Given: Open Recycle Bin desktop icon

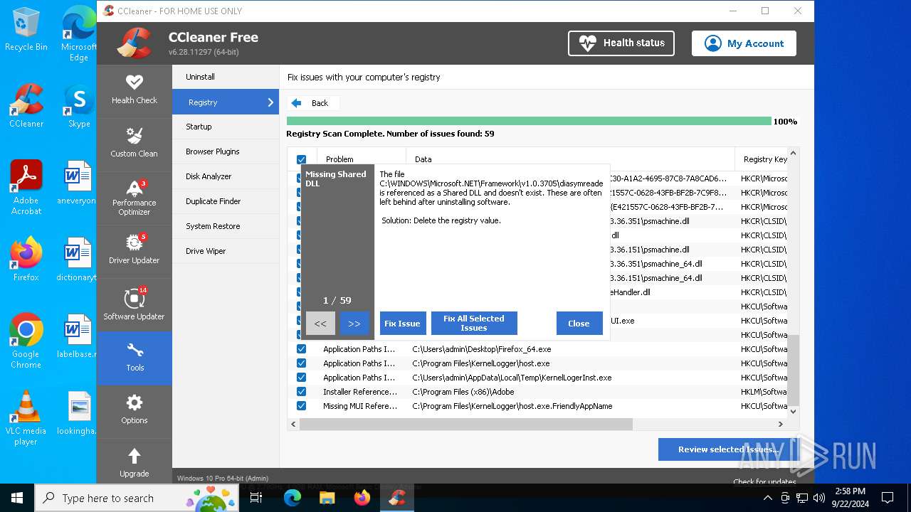Looking at the screenshot, I should 26,30.
